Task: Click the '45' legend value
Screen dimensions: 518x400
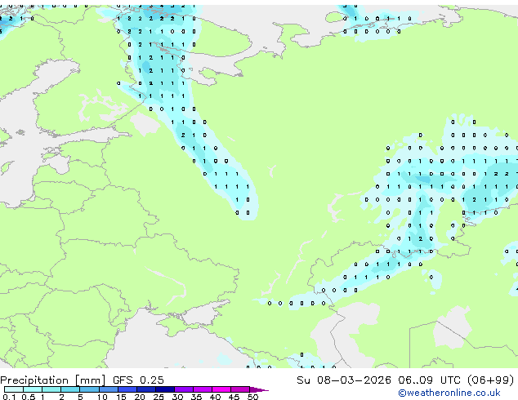Action: point(234,397)
